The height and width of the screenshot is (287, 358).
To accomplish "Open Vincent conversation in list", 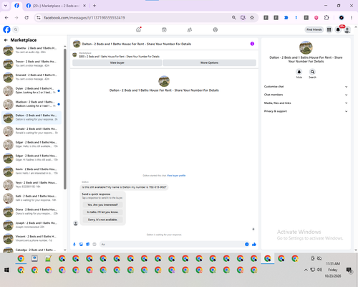I will click(32, 238).
